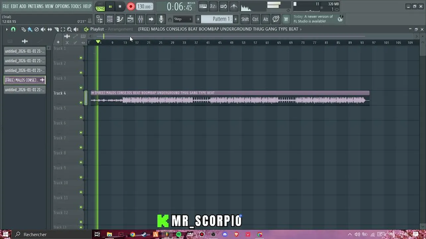Select the Slice tool icon

point(56,30)
